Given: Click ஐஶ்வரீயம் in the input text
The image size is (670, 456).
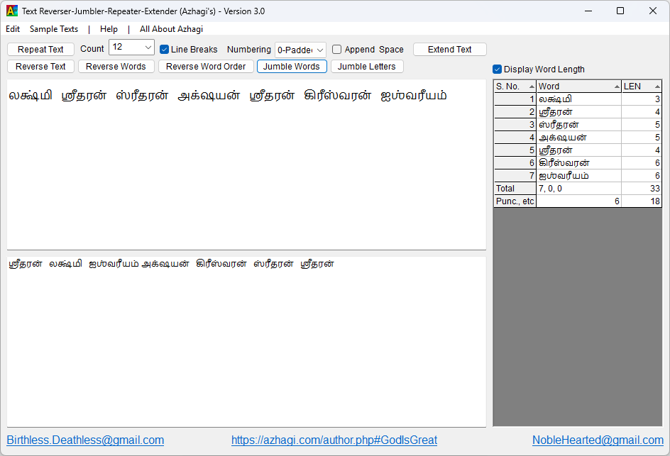Looking at the screenshot, I should coord(414,95).
